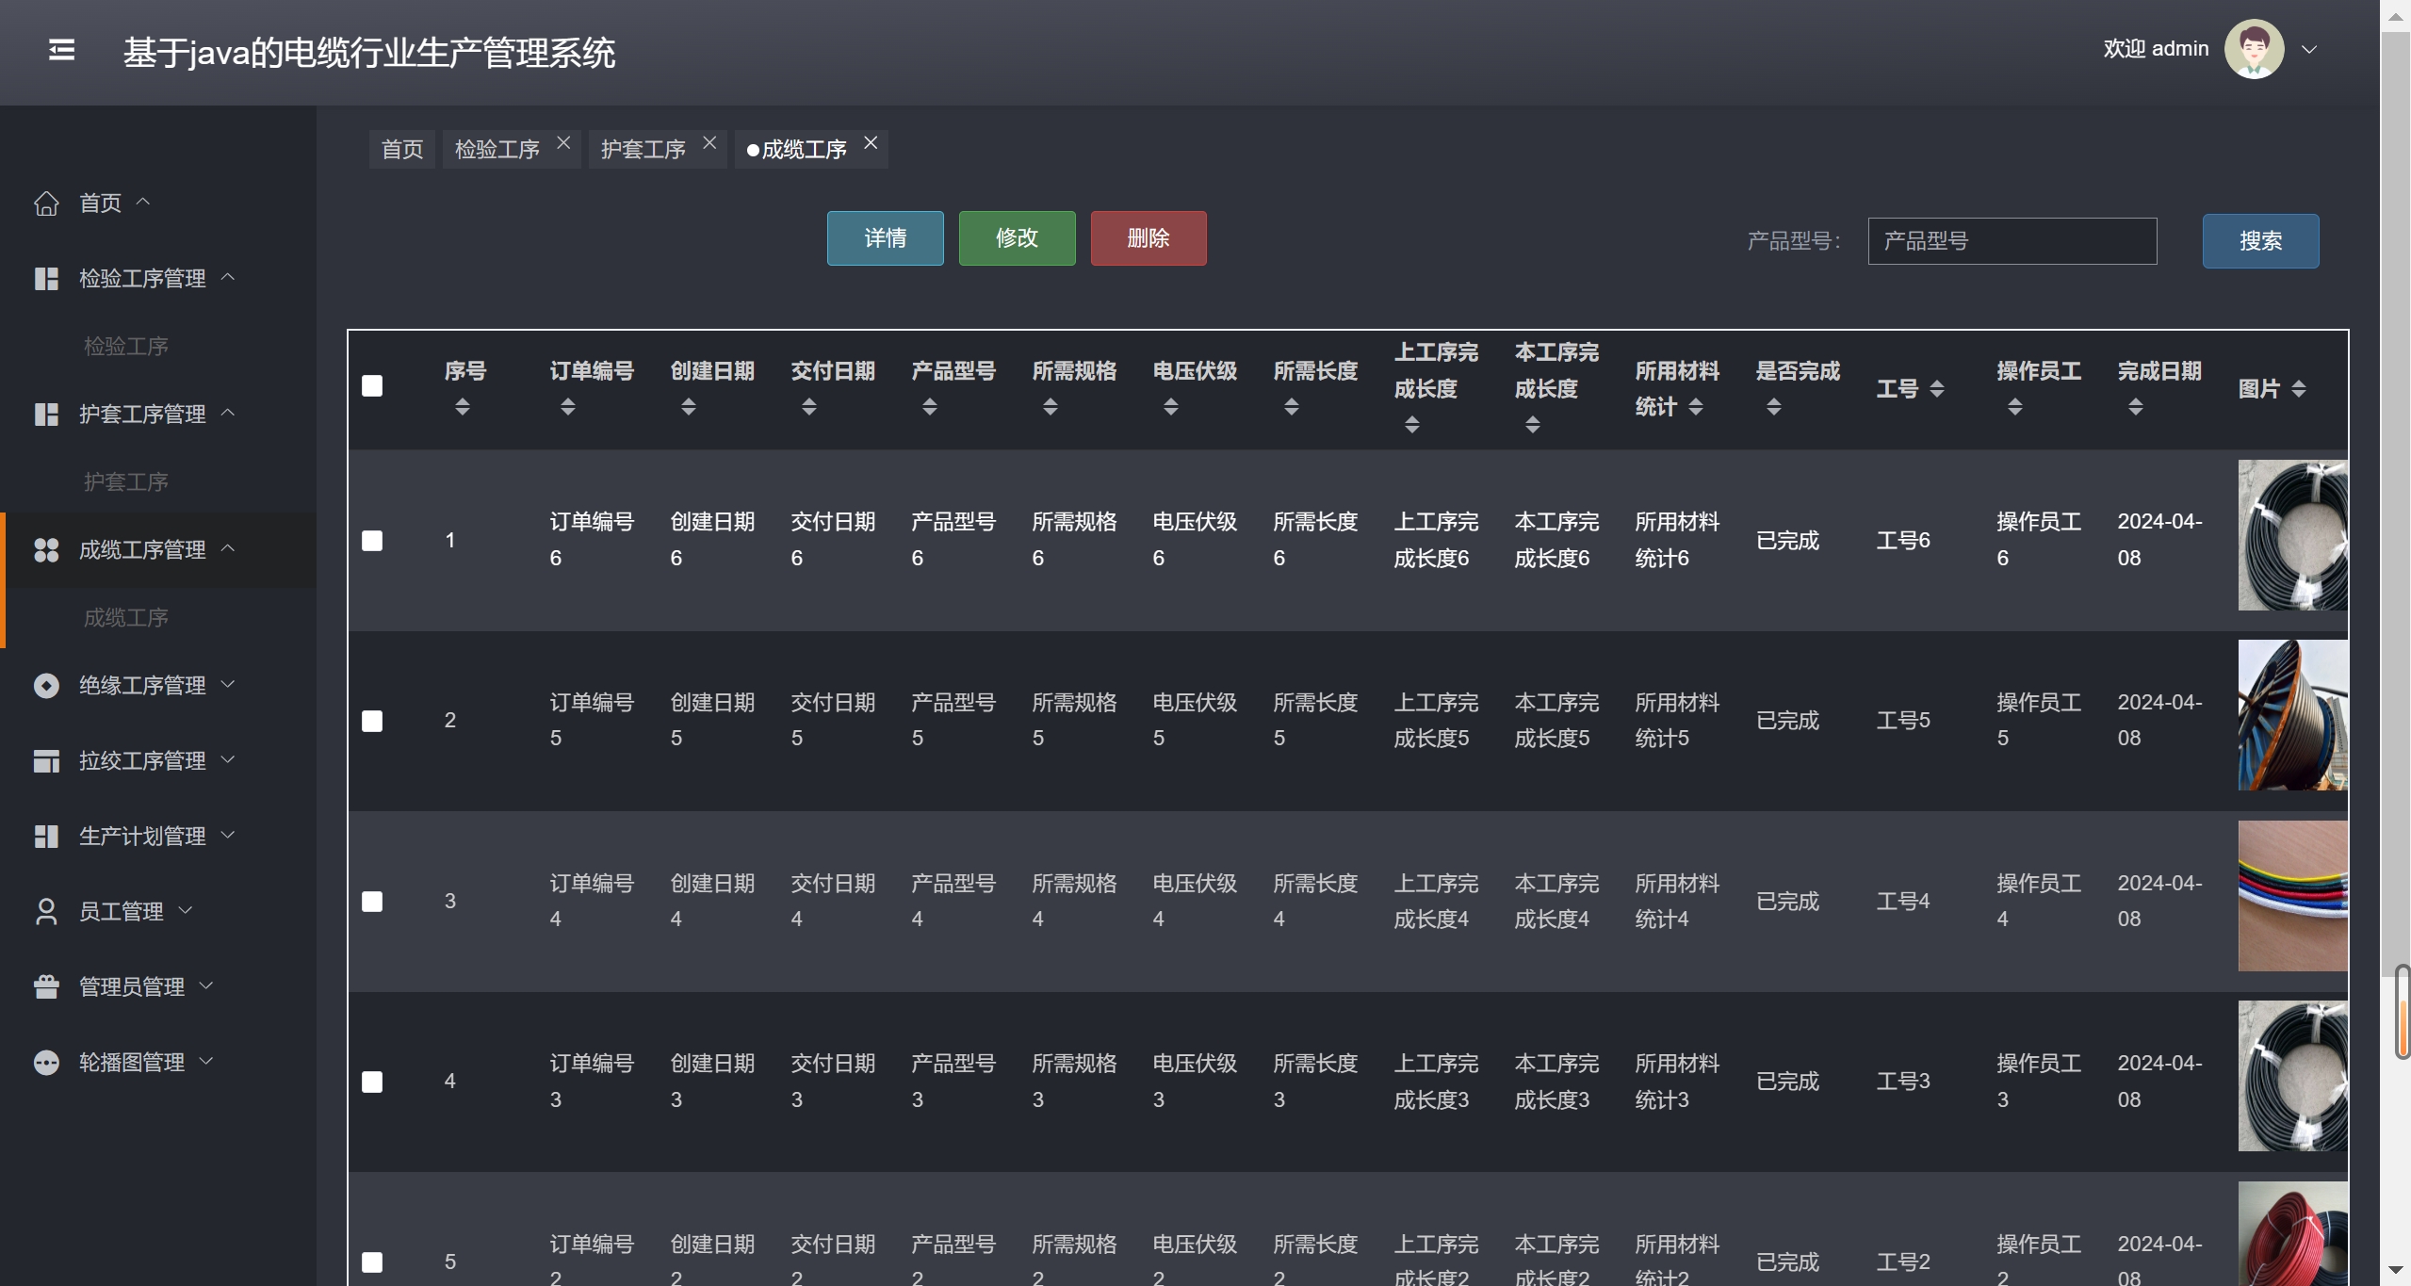Click the admin avatar picture
The image size is (2411, 1286).
click(x=2254, y=49)
